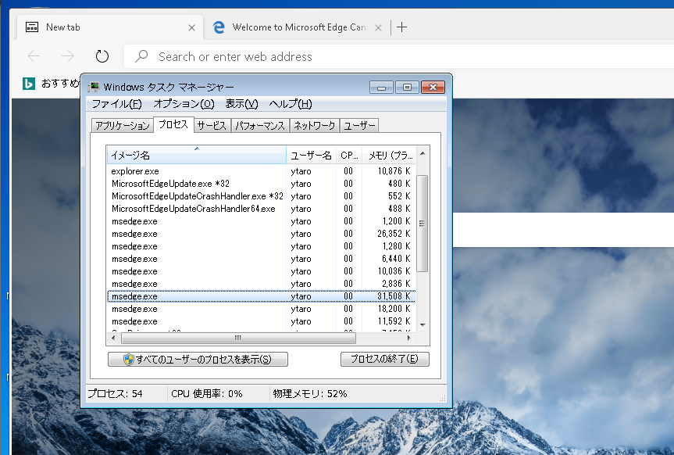The width and height of the screenshot is (674, 455).
Task: Select the msedge.exe row using 1,200 K
Action: [261, 220]
